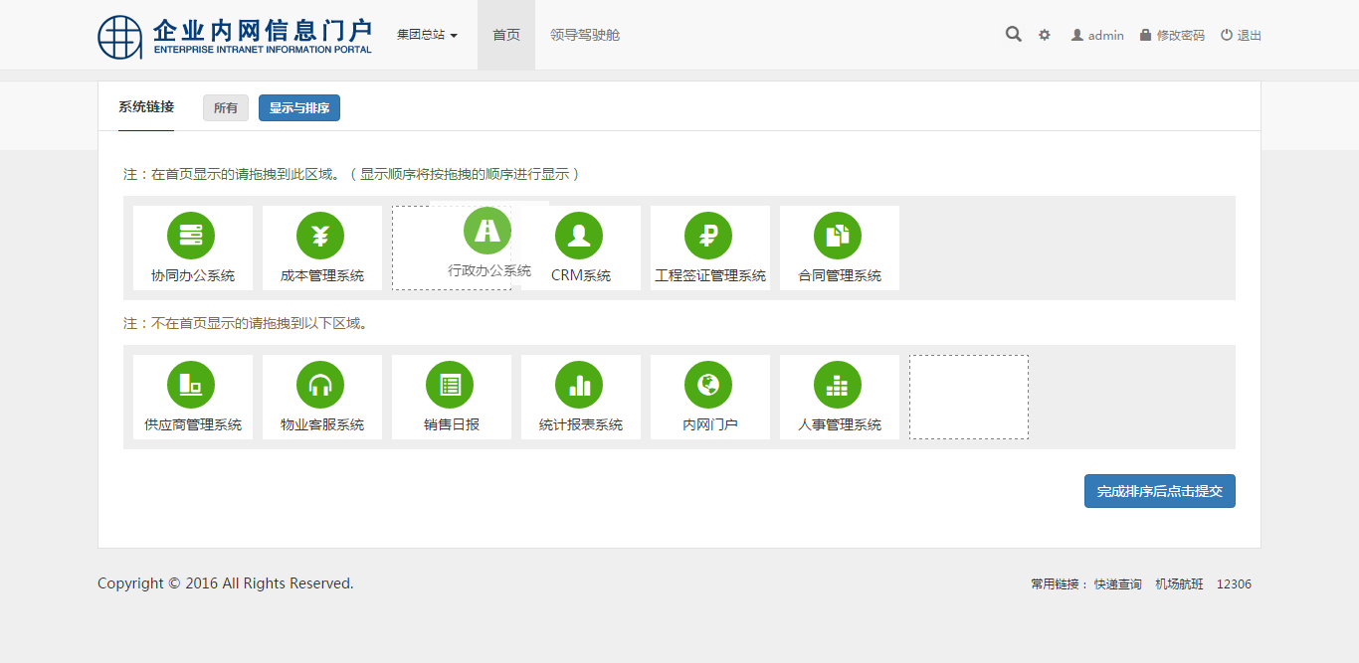The image size is (1359, 663).
Task: Click the 完成排序后点击提交 button
Action: pos(1159,491)
